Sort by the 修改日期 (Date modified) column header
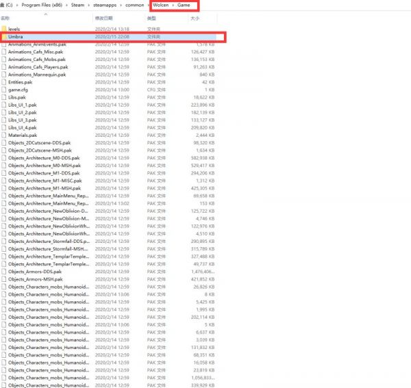Screen dimensions: 411x388 [x=104, y=18]
